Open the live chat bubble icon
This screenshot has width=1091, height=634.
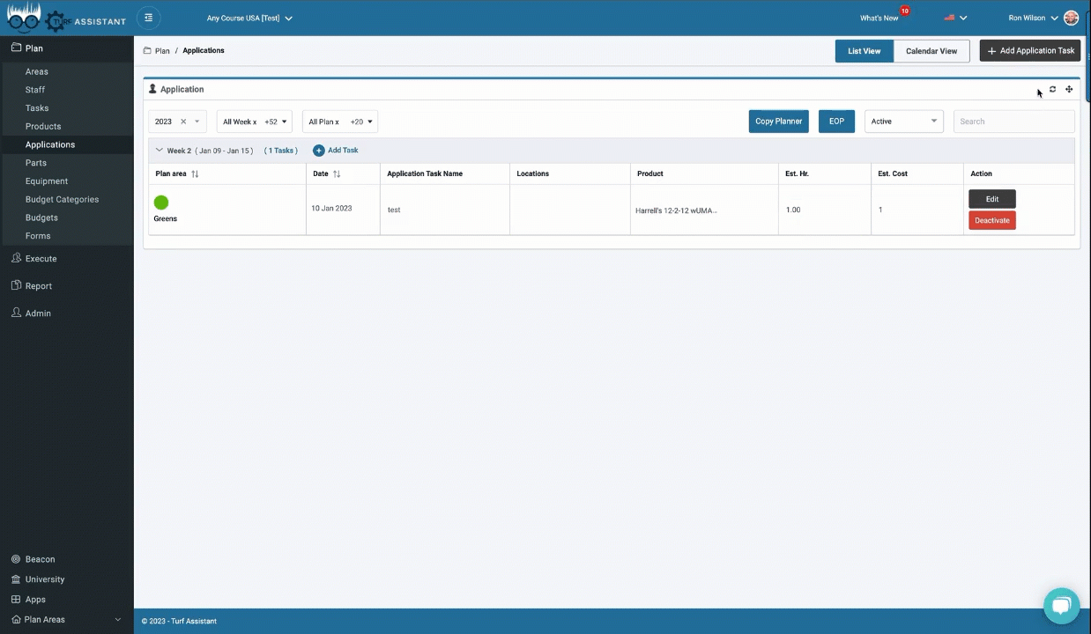pos(1061,606)
